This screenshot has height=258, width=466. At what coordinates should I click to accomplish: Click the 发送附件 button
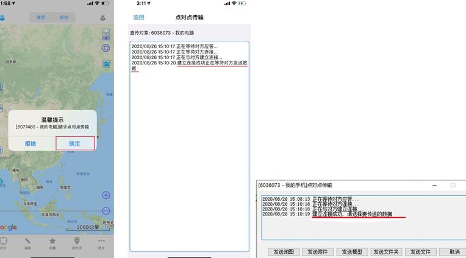(317, 251)
